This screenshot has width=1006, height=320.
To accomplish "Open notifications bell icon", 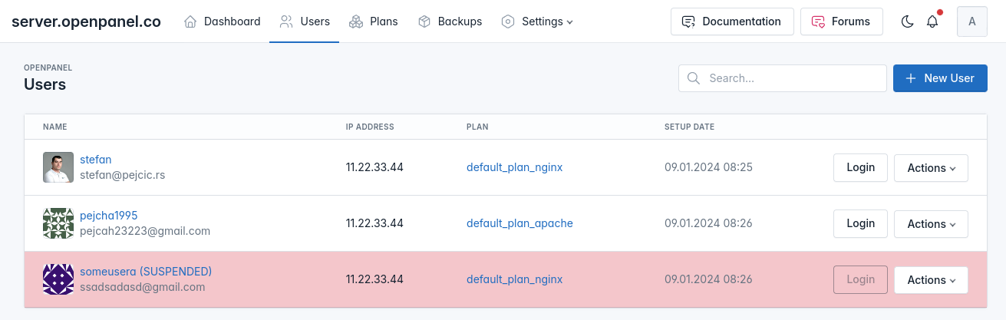I will tap(932, 21).
